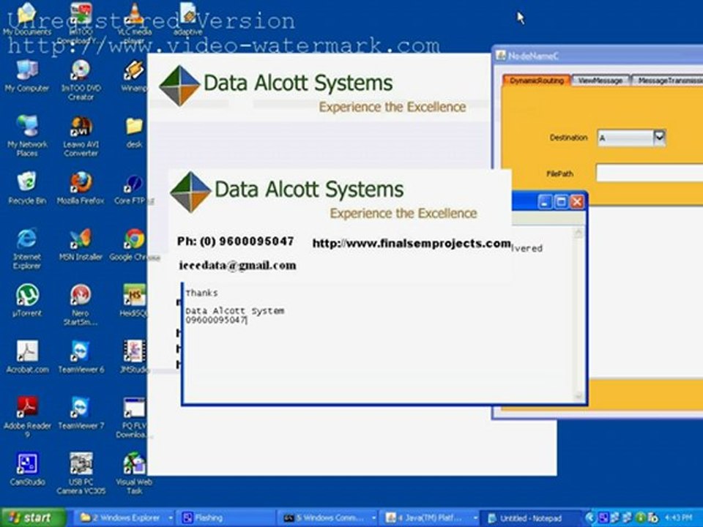Expand hidden system tray icons arrow
The width and height of the screenshot is (703, 527).
click(x=590, y=518)
